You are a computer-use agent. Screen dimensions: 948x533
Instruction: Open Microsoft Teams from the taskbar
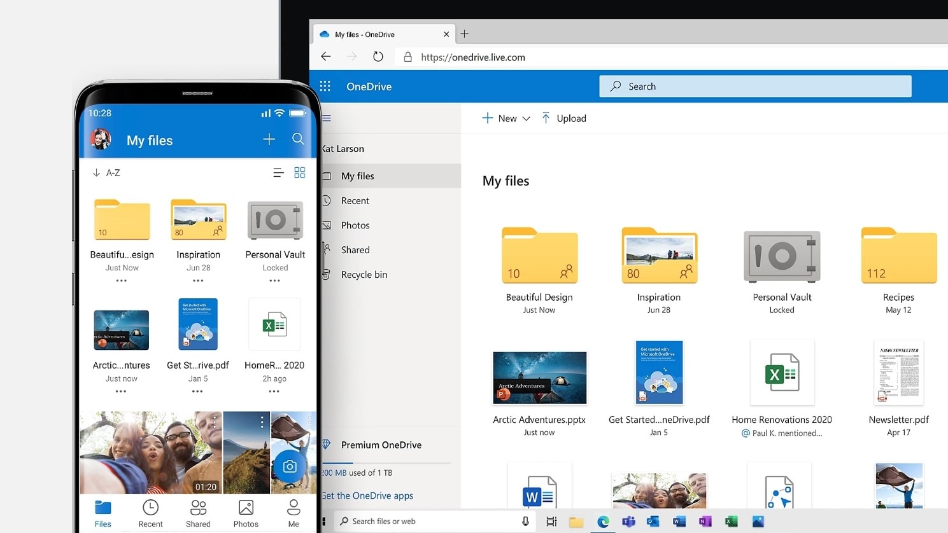(628, 522)
